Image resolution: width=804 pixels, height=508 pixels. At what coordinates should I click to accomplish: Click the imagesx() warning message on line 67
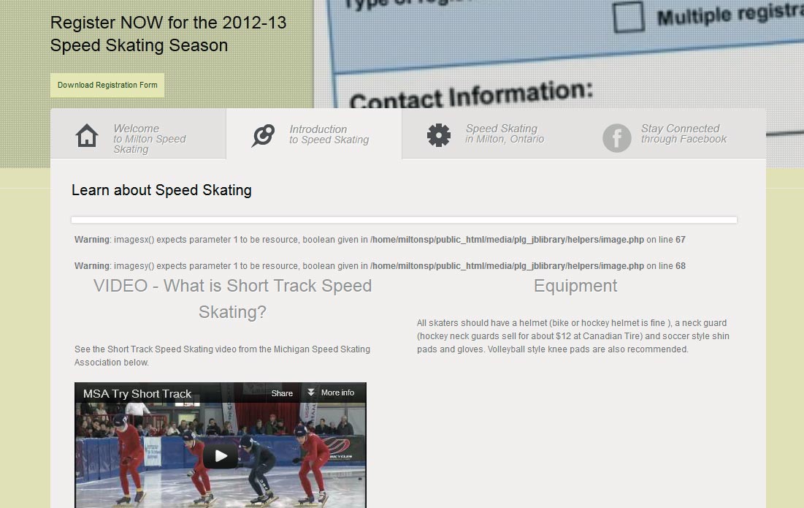click(x=380, y=240)
